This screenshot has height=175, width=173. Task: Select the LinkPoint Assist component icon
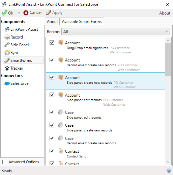(x=7, y=29)
